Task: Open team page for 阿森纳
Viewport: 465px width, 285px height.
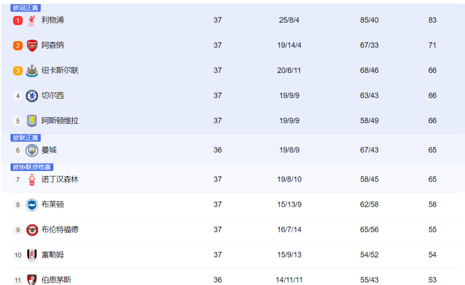Action: (x=52, y=45)
